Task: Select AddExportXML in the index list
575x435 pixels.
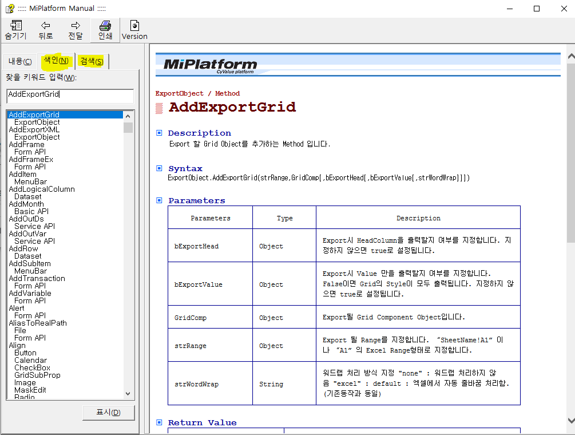Action: coord(34,129)
